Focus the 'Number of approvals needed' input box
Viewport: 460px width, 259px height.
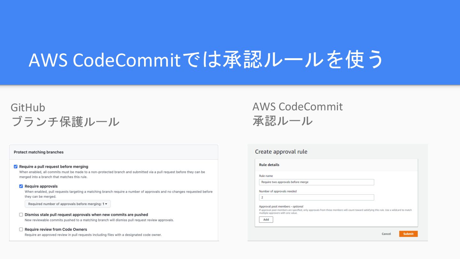316,197
